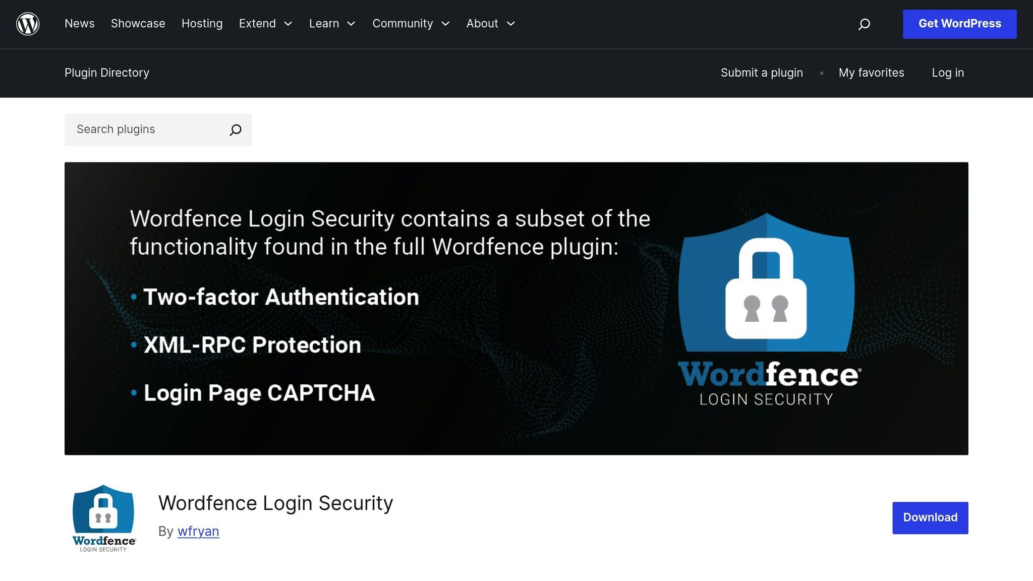The image size is (1033, 581).
Task: Open site search magnifier icon
Action: coord(864,24)
